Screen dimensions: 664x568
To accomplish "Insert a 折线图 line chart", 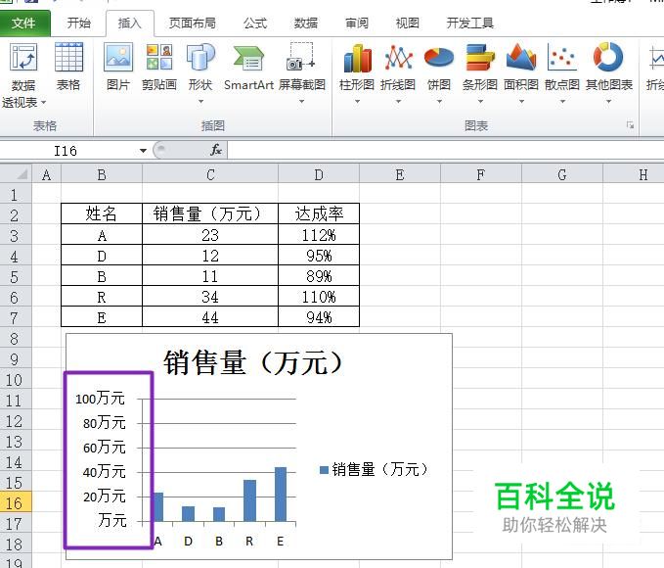I will click(x=398, y=57).
